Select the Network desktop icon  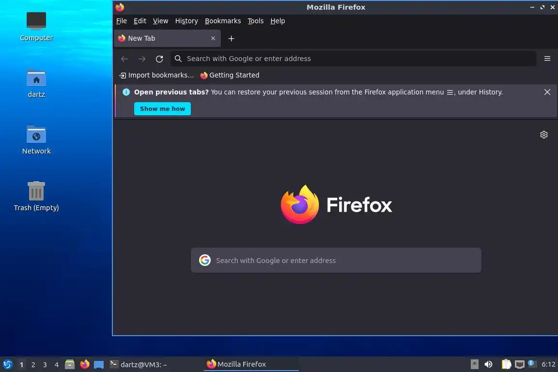tap(36, 140)
